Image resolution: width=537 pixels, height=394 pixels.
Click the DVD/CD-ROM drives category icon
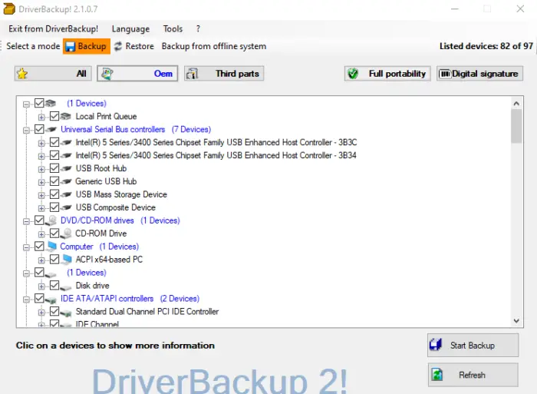(51, 220)
